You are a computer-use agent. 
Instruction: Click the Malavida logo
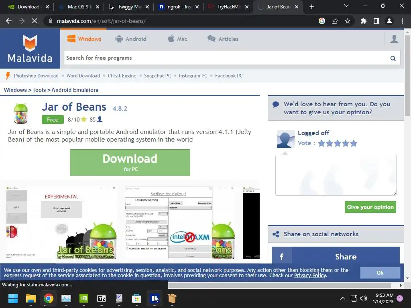(x=30, y=49)
